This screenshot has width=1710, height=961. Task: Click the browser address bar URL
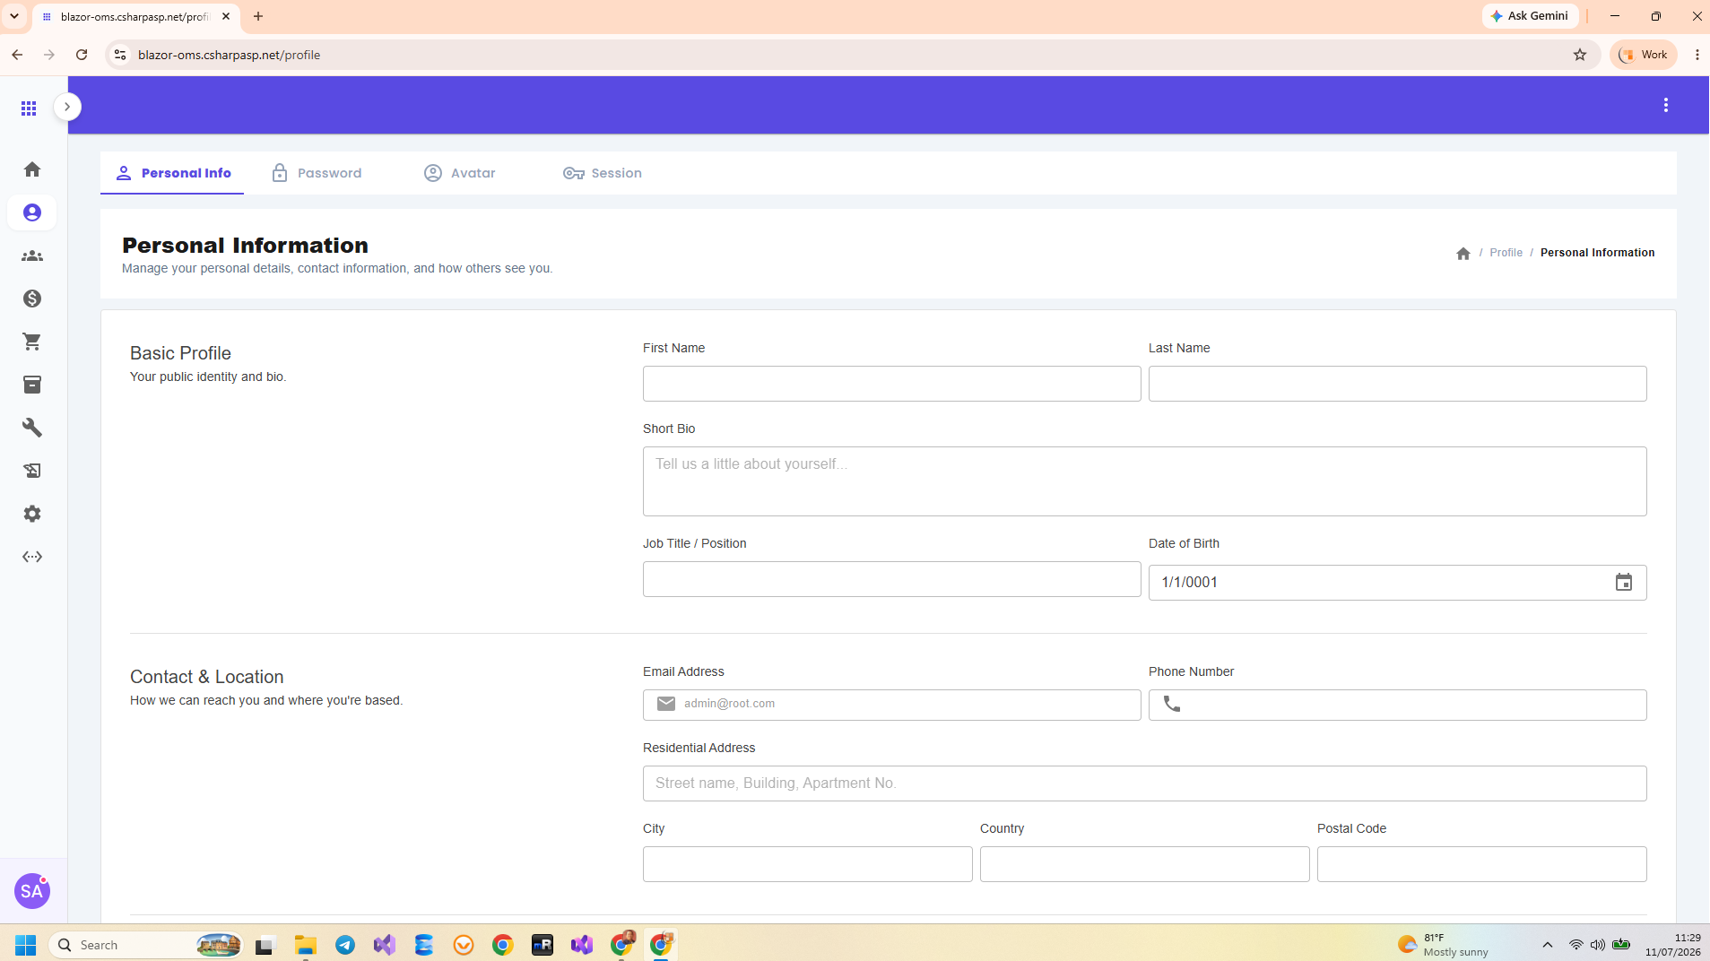coord(229,55)
